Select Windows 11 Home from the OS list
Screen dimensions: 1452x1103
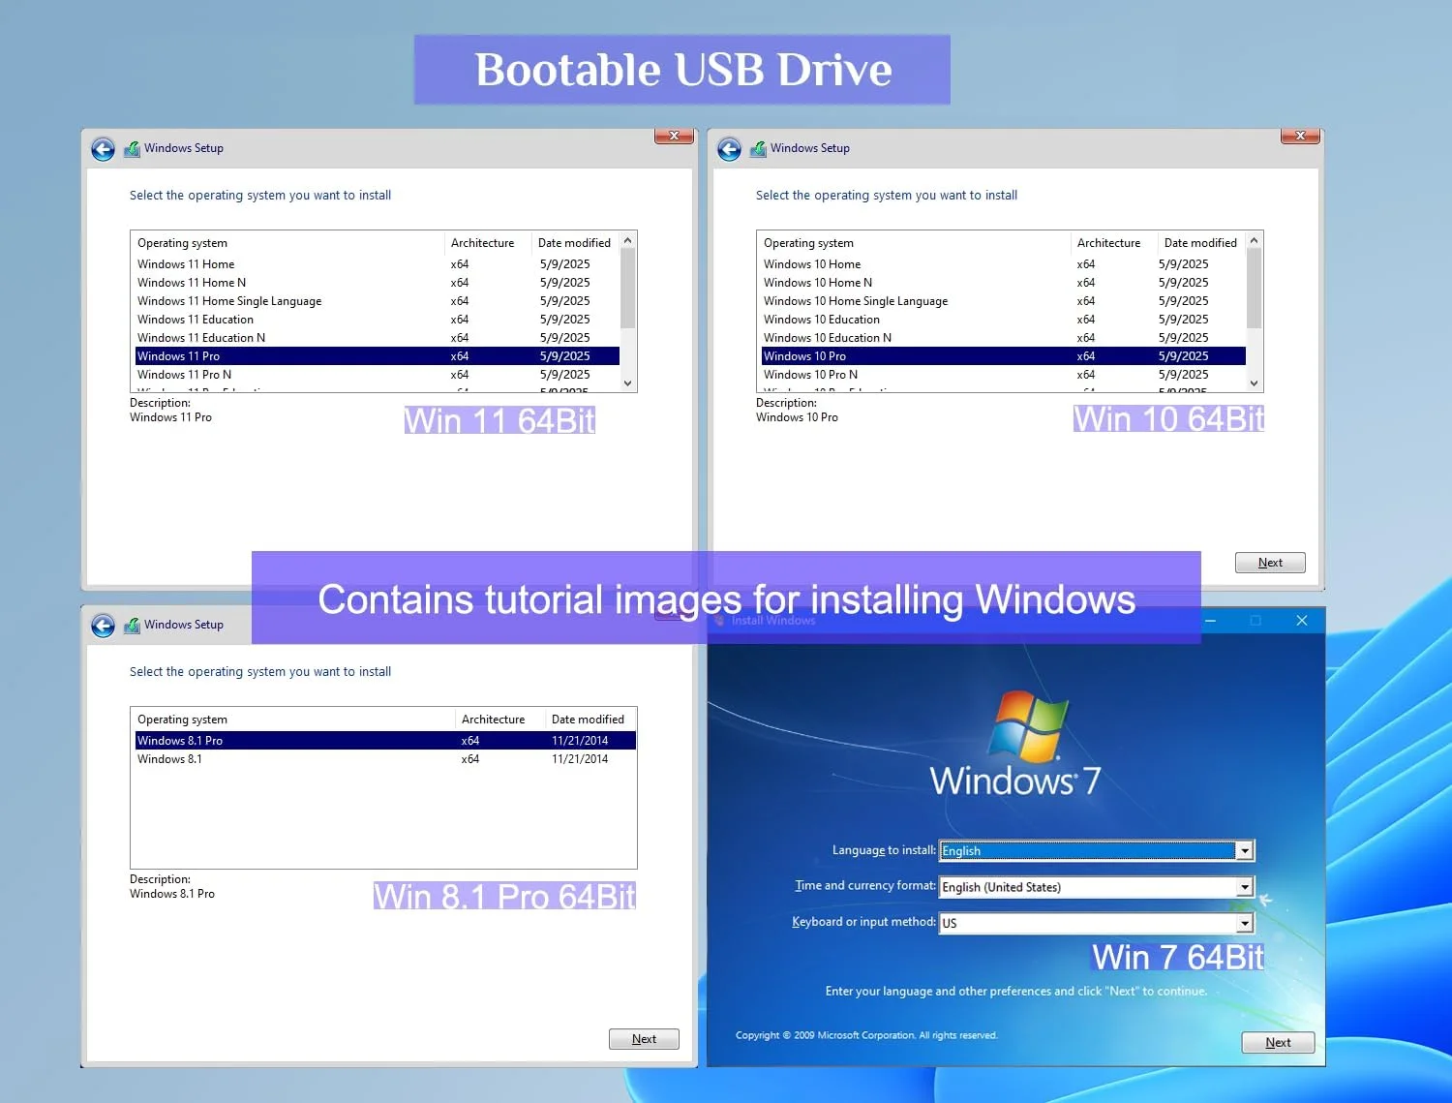pos(186,263)
